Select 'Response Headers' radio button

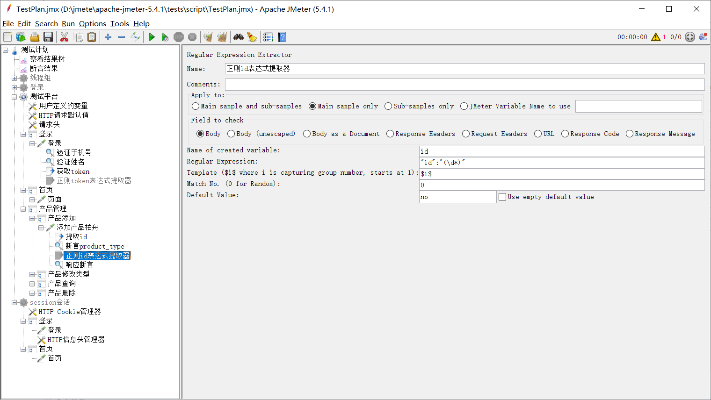390,134
